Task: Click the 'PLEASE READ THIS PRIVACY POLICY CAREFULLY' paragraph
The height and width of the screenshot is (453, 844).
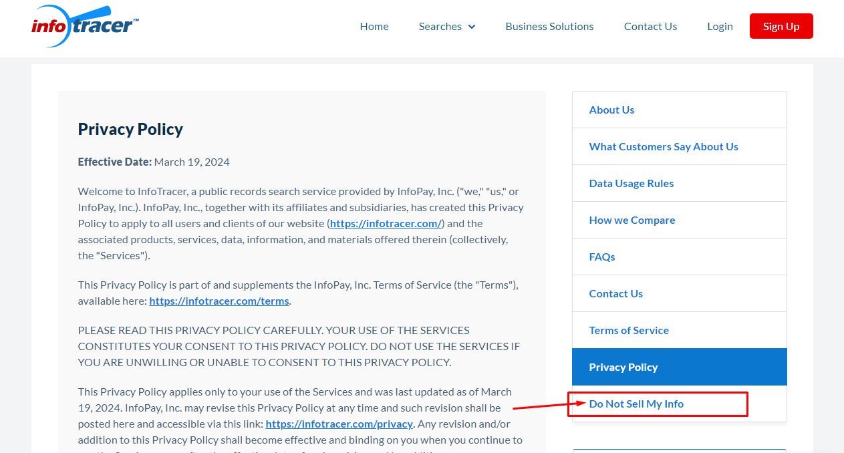Action: 299,346
